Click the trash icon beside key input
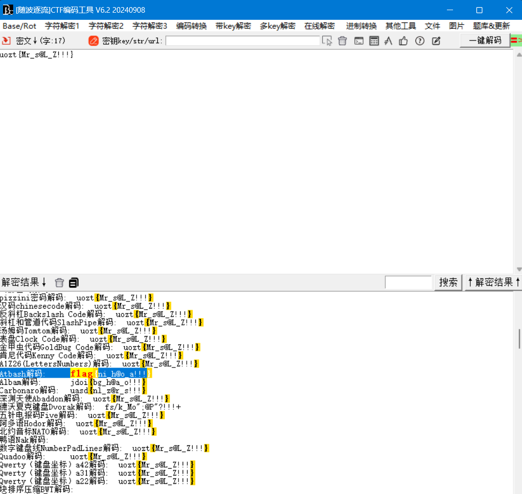 pos(342,41)
